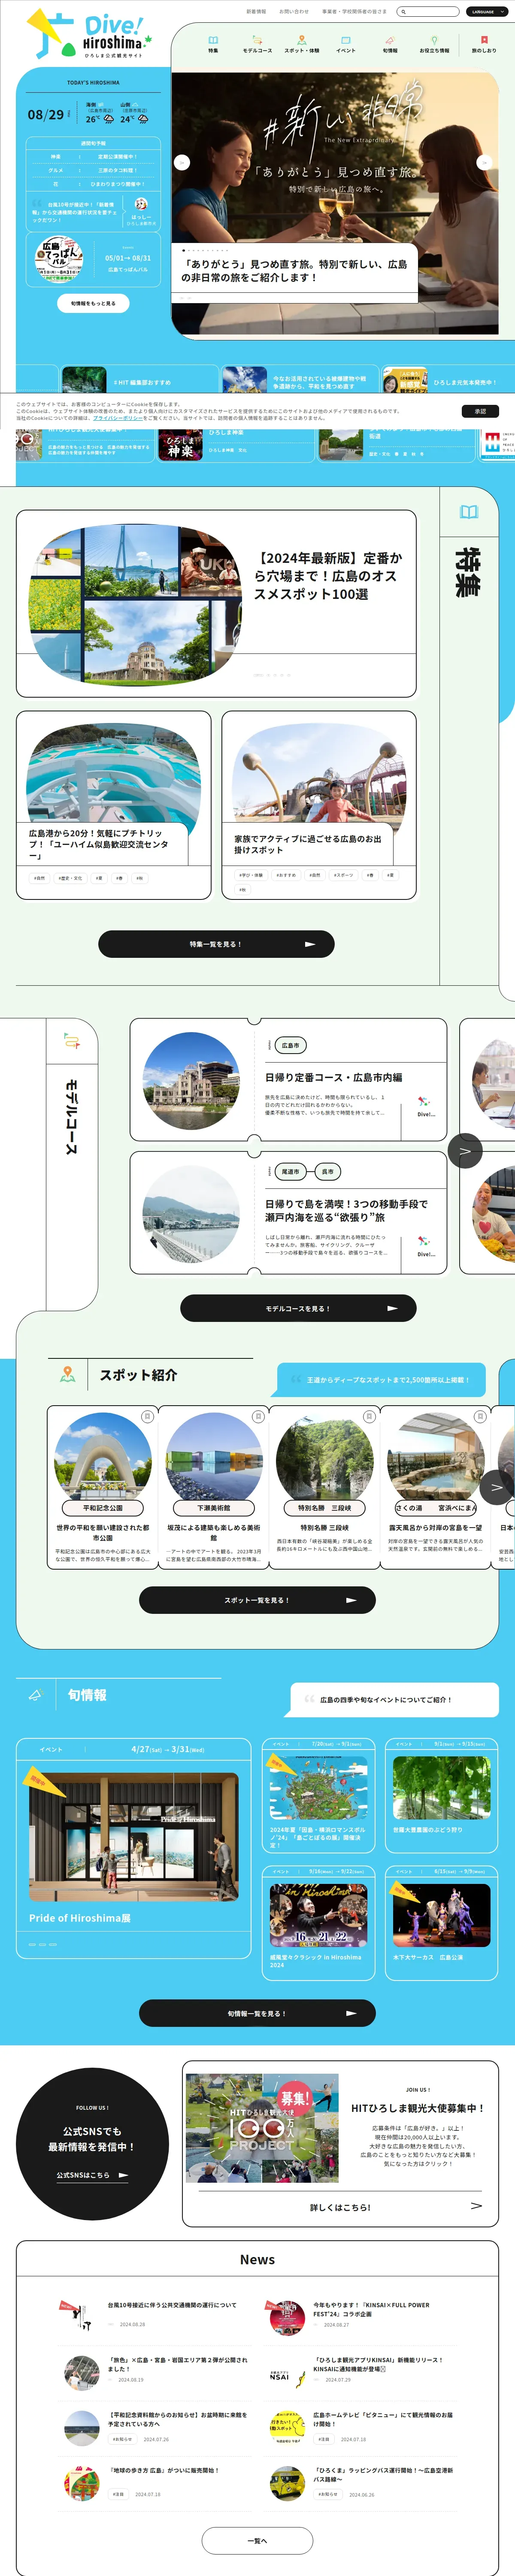Open イベント icon in navigation

346,44
